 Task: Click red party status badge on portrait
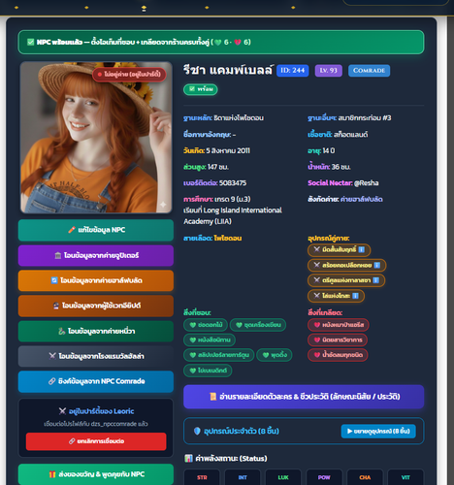pyautogui.click(x=129, y=75)
